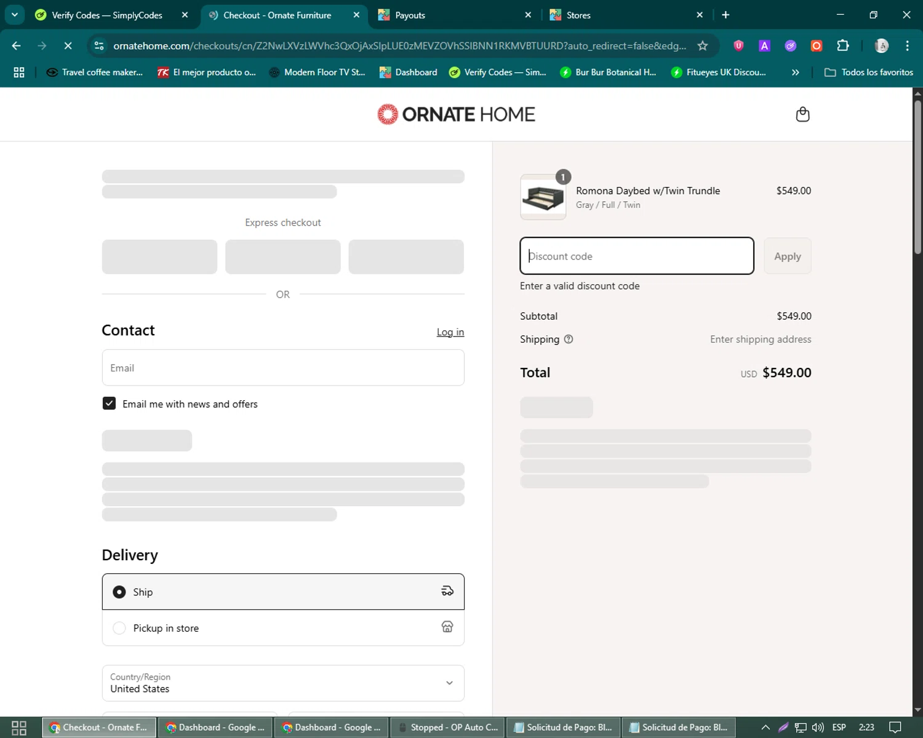Click the shipping info help icon
This screenshot has height=738, width=923.
[x=569, y=339]
